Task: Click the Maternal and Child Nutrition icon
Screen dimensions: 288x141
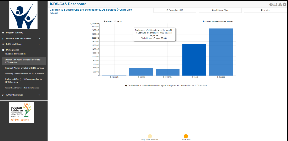Action: click(x=3, y=39)
